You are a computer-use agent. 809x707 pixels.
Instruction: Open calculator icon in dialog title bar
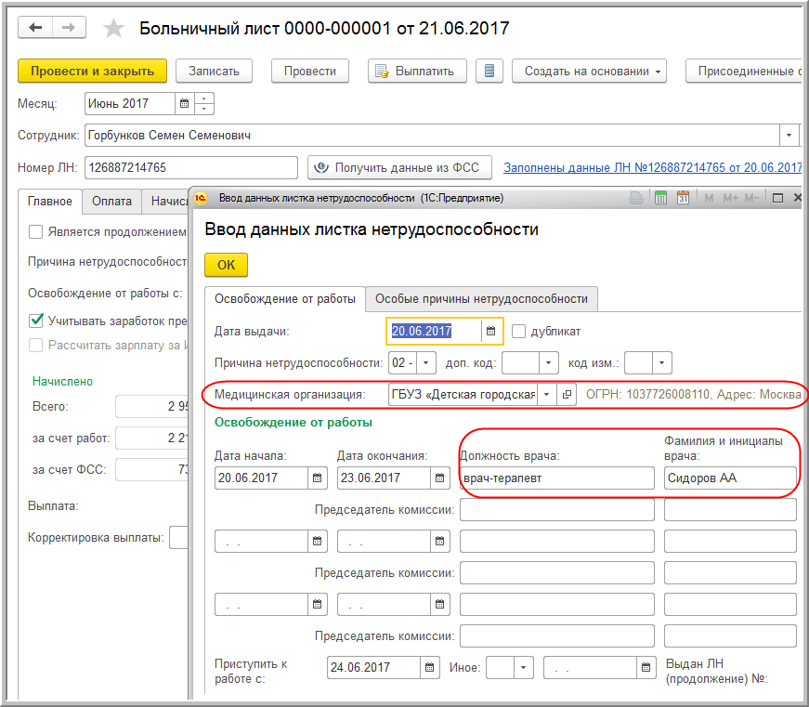pyautogui.click(x=660, y=198)
